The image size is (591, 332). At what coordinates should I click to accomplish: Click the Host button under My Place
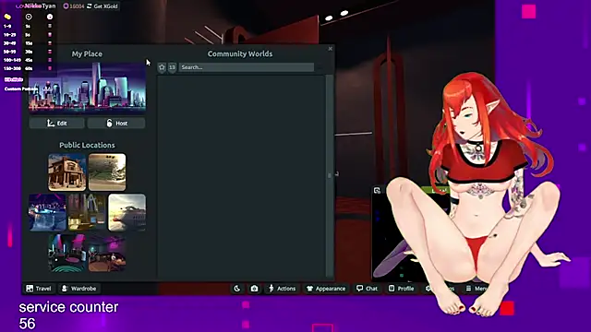click(x=116, y=123)
